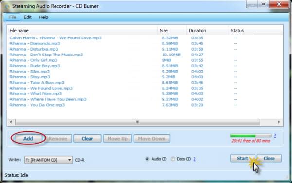This screenshot has width=292, height=183.
Task: Start burning the CD
Action: 242,158
